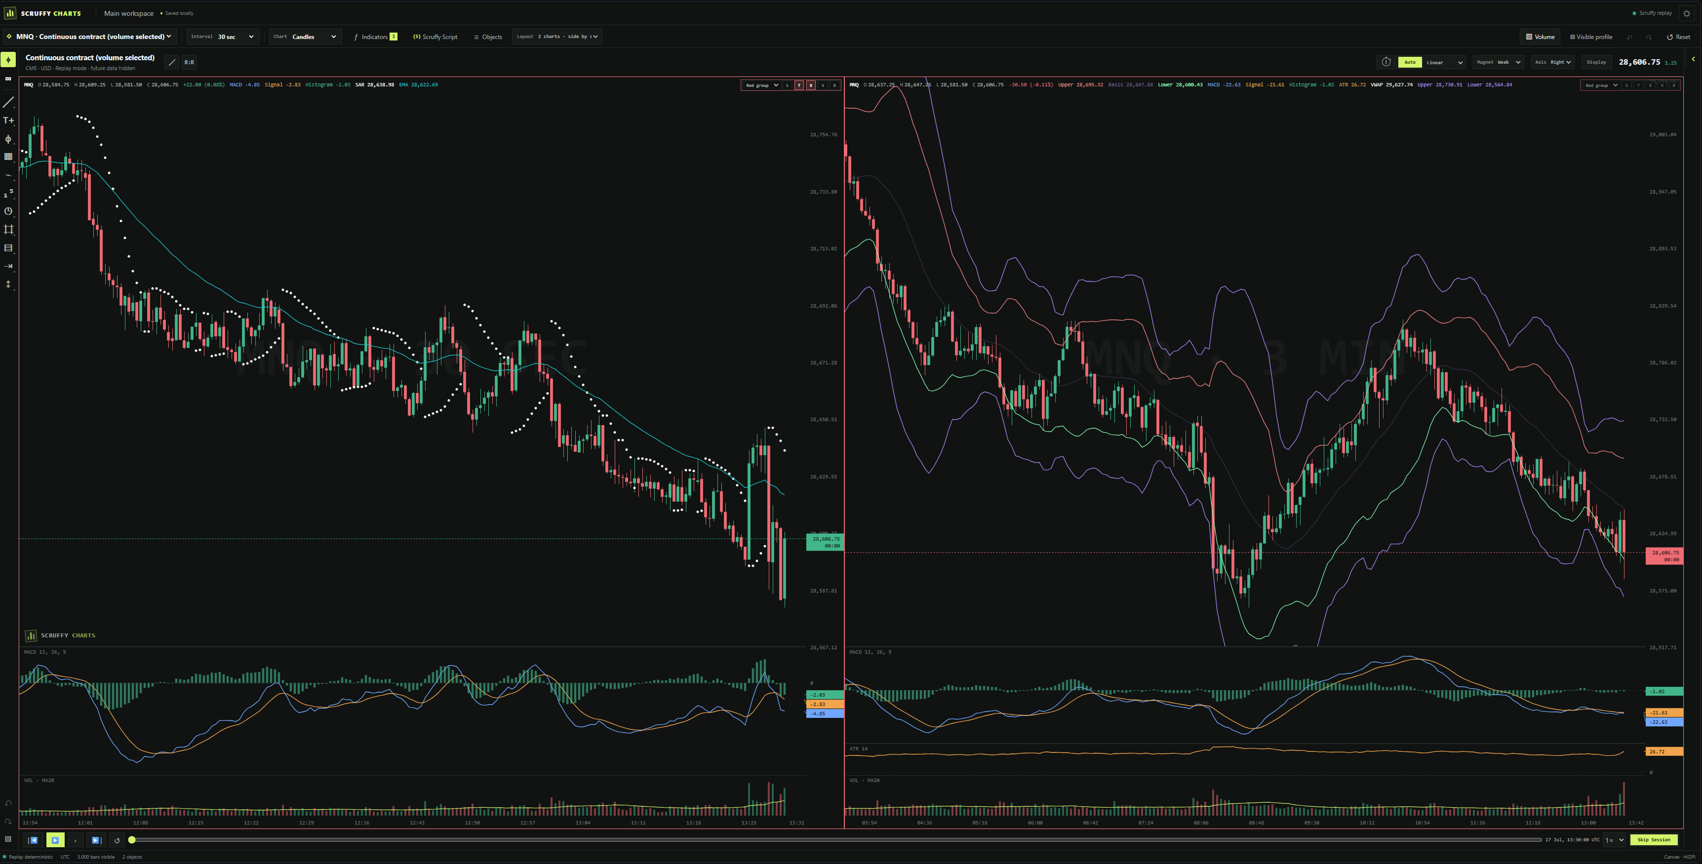Open the 1x replay speed dropdown
Viewport: 1702px width, 864px height.
[x=1615, y=840]
